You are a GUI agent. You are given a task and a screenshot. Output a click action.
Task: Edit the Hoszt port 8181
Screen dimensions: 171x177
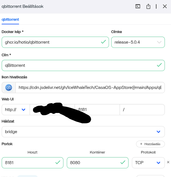32,163
